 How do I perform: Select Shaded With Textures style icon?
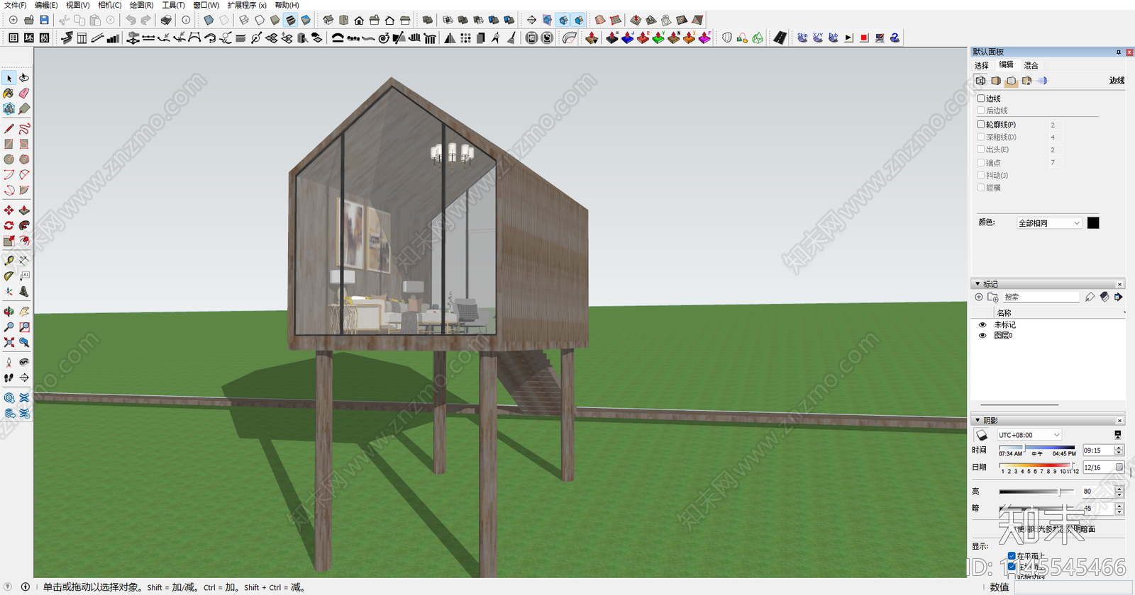(290, 20)
